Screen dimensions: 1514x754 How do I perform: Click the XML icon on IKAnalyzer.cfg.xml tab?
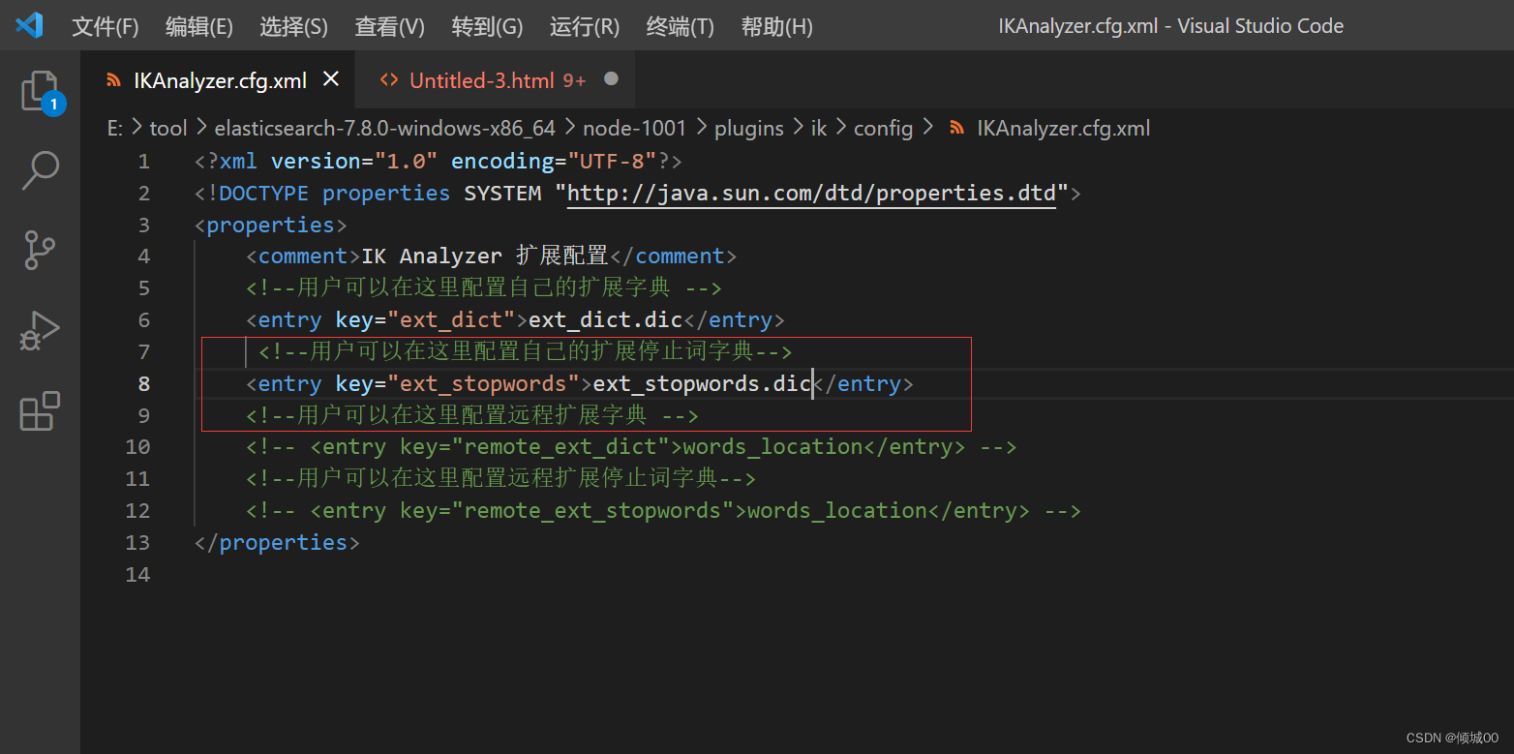pos(114,80)
